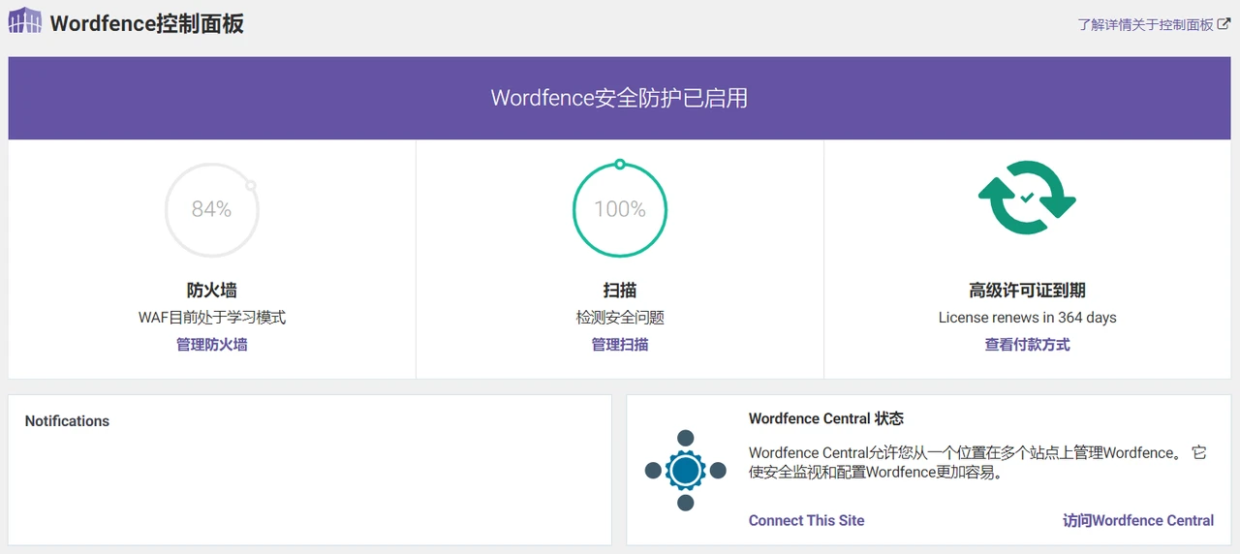Click the Wordfence安全防护已启用 purple banner

click(x=620, y=98)
